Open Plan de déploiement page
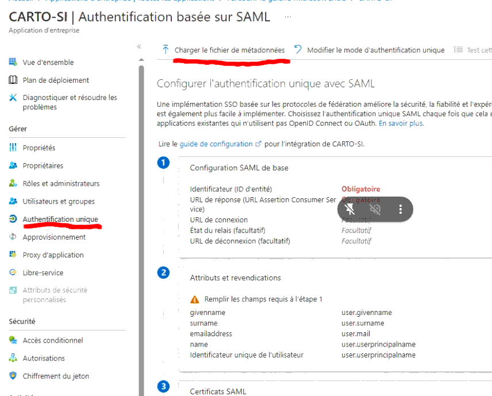Image resolution: width=492 pixels, height=396 pixels. click(56, 80)
